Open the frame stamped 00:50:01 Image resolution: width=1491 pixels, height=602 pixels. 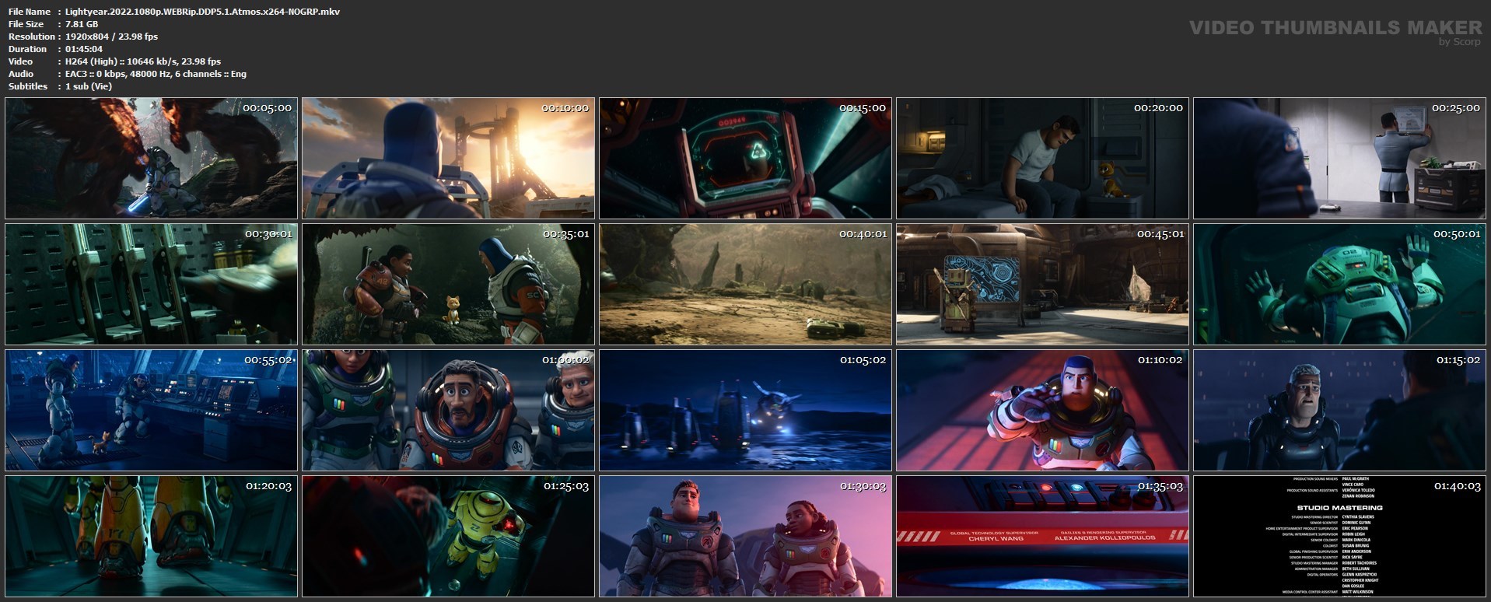point(1340,285)
